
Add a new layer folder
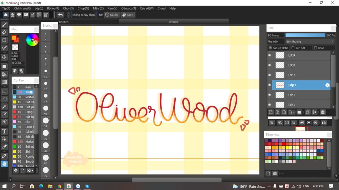coord(299,112)
